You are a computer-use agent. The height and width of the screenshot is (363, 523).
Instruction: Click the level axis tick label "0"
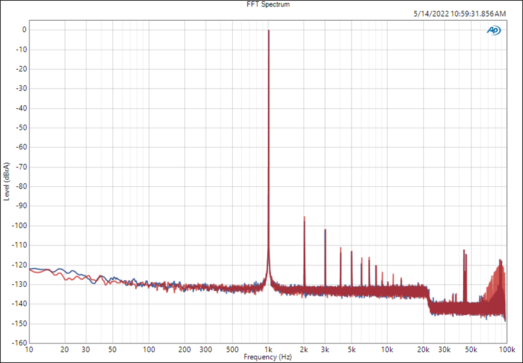point(24,30)
